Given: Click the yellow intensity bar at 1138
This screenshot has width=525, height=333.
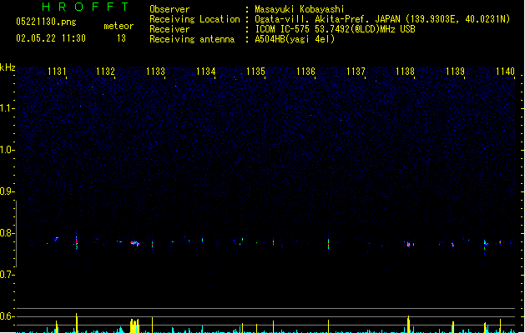Looking at the screenshot, I should click(x=408, y=324).
